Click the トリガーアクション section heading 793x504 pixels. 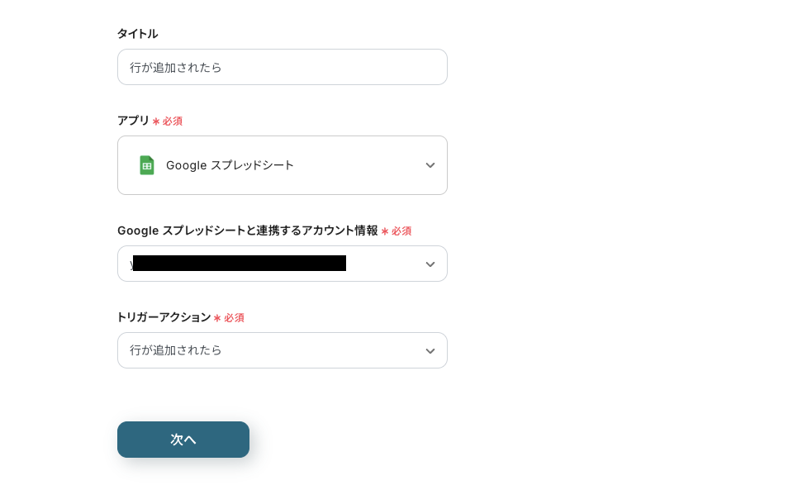pyautogui.click(x=164, y=317)
